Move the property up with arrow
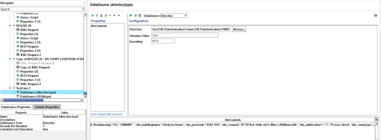 click(115, 16)
